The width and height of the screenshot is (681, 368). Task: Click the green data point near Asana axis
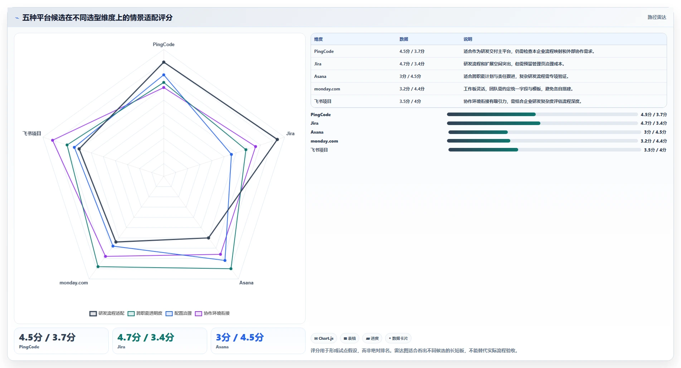pyautogui.click(x=231, y=269)
